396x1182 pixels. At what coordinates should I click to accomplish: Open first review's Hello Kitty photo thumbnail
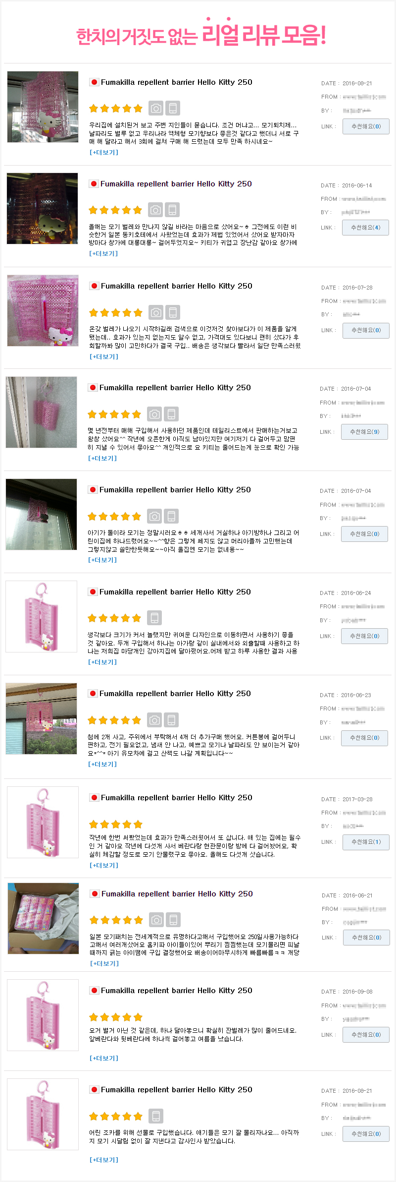coord(43,107)
